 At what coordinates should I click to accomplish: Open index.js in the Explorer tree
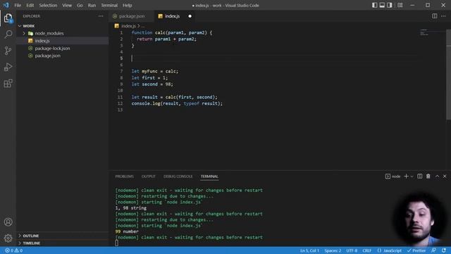[63, 41]
